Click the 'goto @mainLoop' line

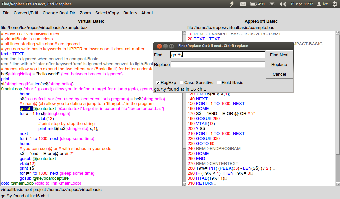[x=41, y=183]
